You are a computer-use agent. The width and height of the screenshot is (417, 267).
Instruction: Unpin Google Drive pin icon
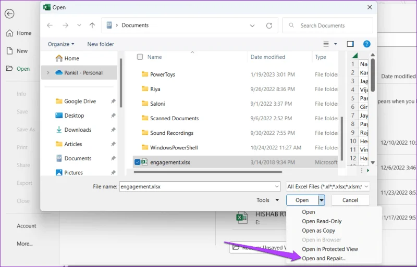pyautogui.click(x=113, y=101)
